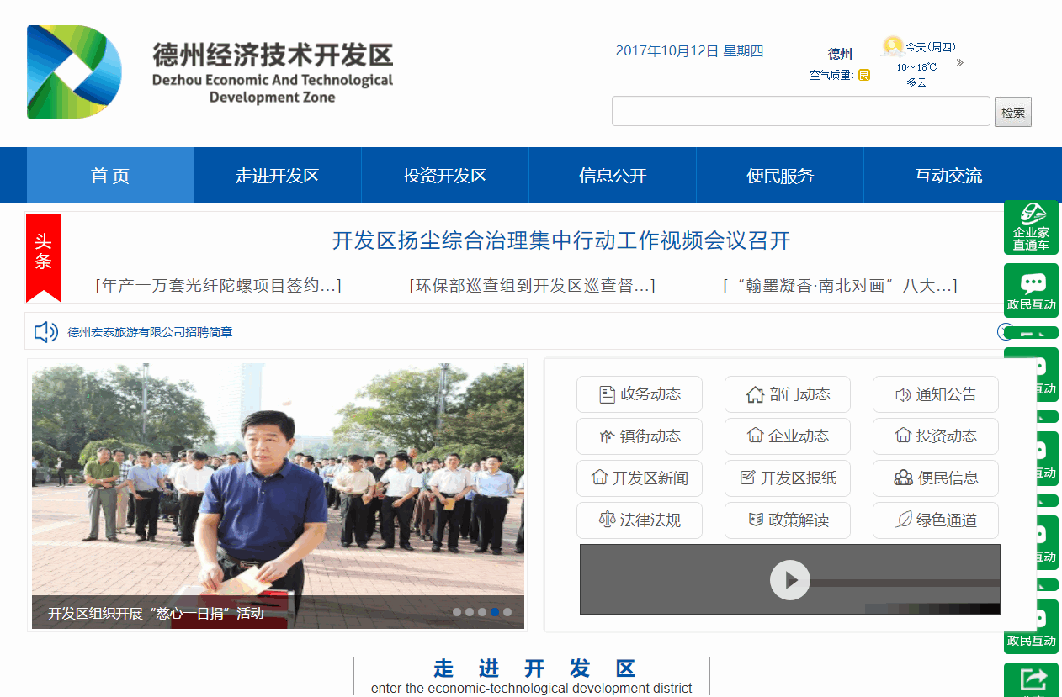The image size is (1062, 697).
Task: Open the 便民服务 navigation menu
Action: point(780,175)
